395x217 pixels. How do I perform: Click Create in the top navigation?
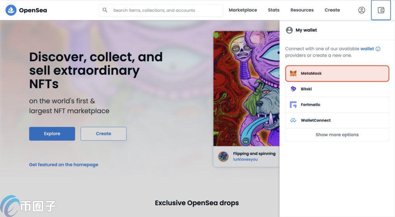pyautogui.click(x=332, y=10)
